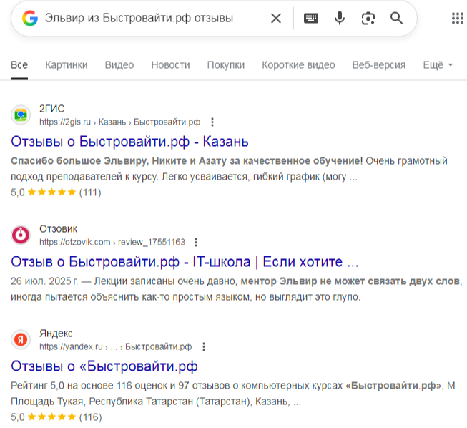Open Отзывы о Быстровайти.рф - Казань link

(x=129, y=140)
